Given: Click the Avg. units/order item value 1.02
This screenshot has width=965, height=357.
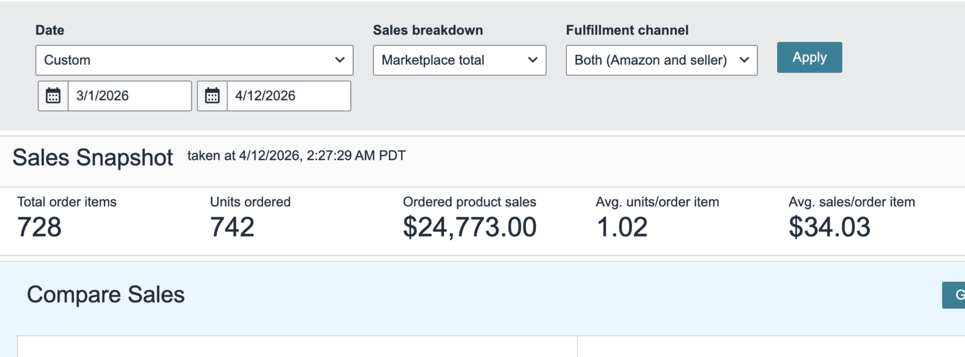Looking at the screenshot, I should click(622, 227).
